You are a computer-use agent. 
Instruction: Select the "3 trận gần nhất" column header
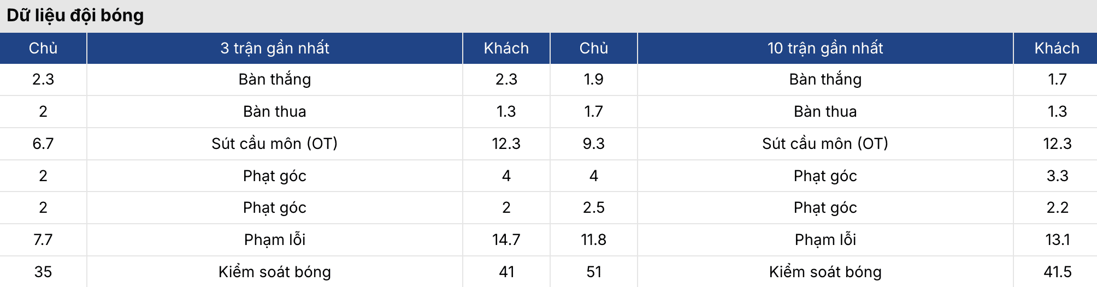[x=274, y=48]
